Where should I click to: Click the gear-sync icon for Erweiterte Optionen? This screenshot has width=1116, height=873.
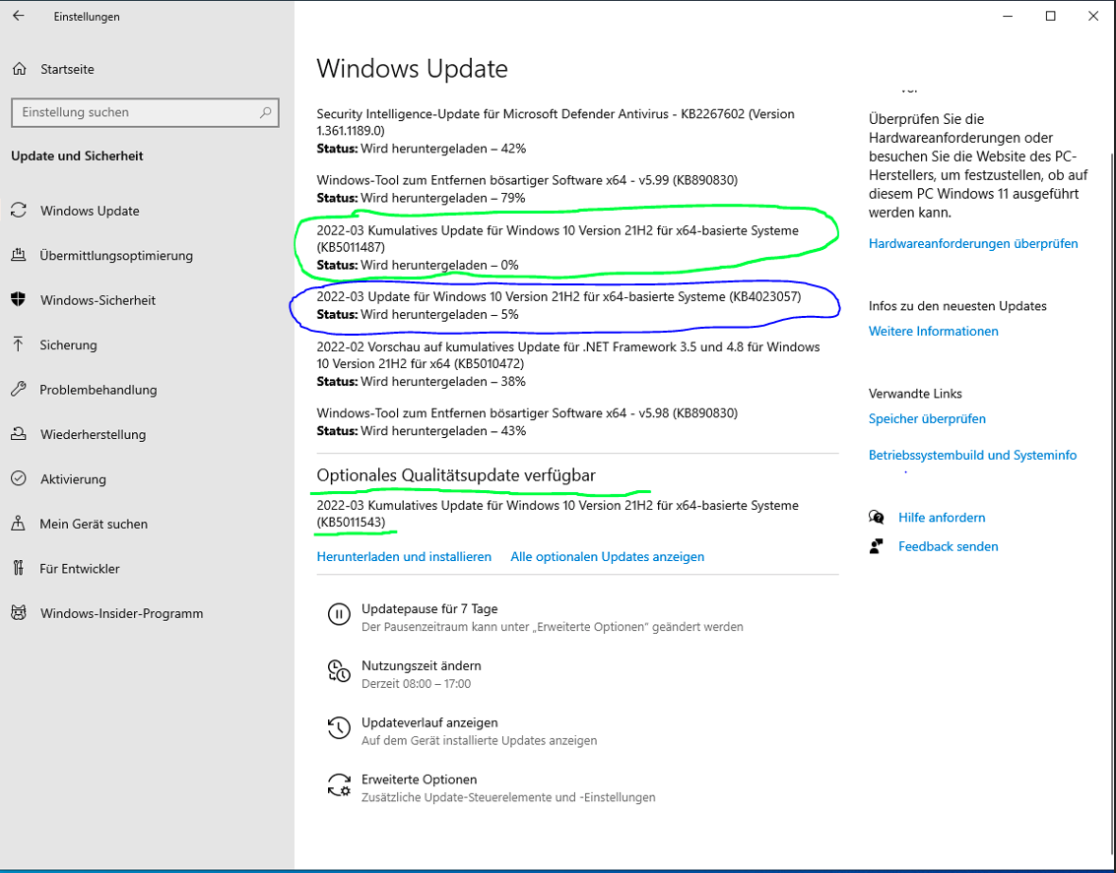[339, 784]
